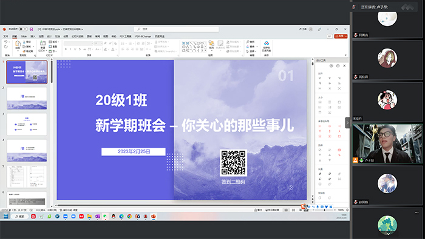Viewport: 425px width, 239px height.
Task: Click the Arrange shapes icon
Action: (x=211, y=44)
